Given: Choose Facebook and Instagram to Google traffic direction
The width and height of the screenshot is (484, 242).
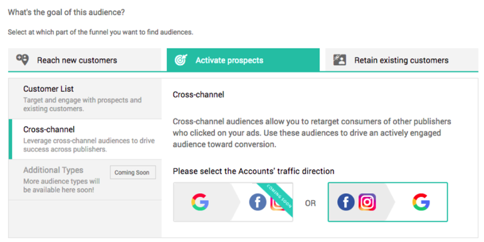Looking at the screenshot, I should point(387,202).
